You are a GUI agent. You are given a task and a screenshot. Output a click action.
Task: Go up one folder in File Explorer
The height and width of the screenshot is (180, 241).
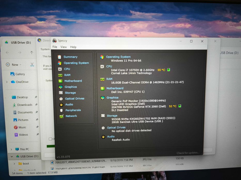(x=32, y=52)
